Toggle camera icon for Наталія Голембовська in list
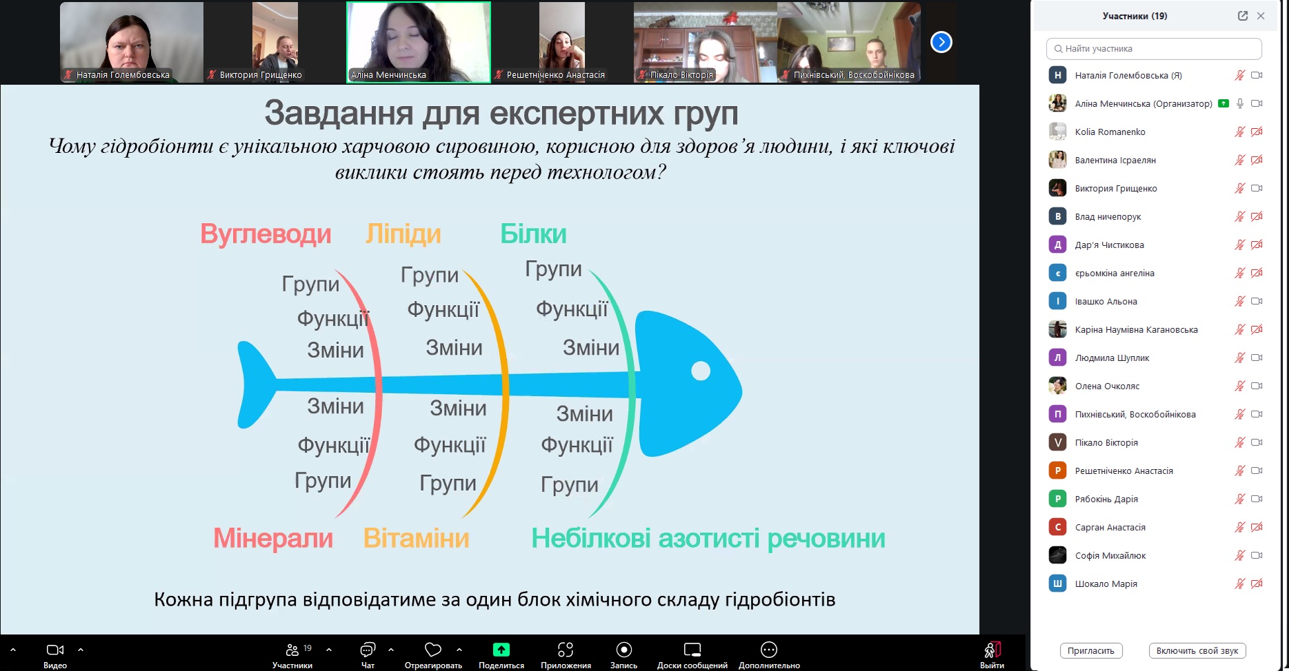Image resolution: width=1289 pixels, height=671 pixels. (x=1257, y=75)
